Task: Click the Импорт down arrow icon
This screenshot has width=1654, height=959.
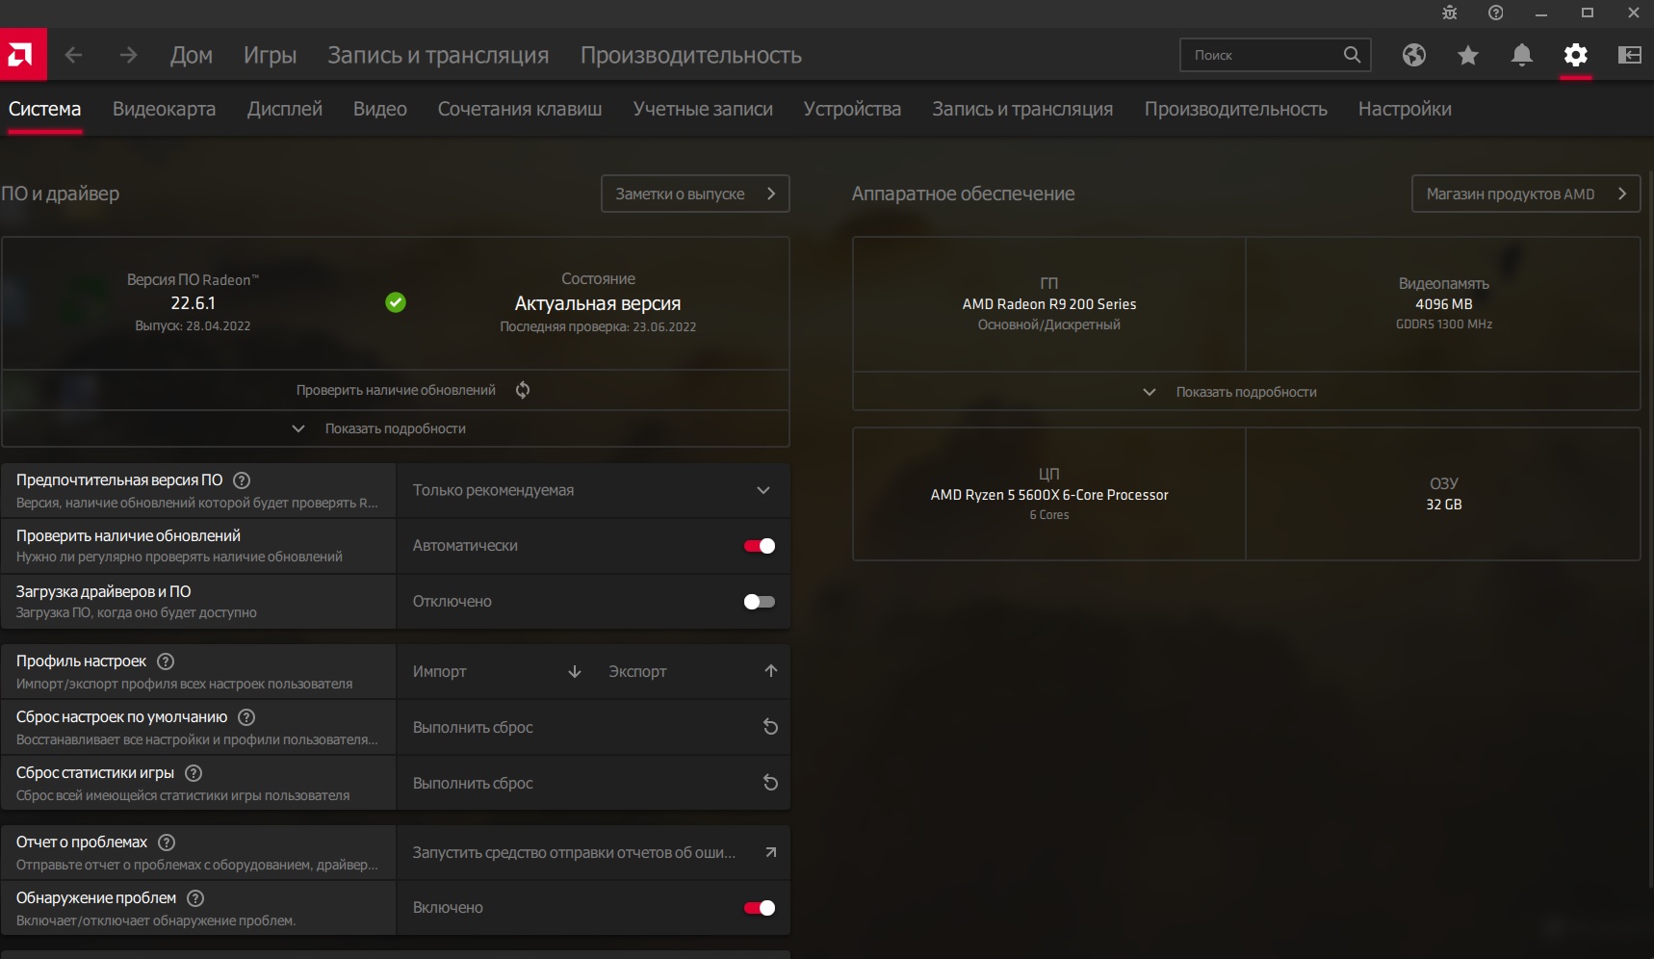Action: (575, 671)
